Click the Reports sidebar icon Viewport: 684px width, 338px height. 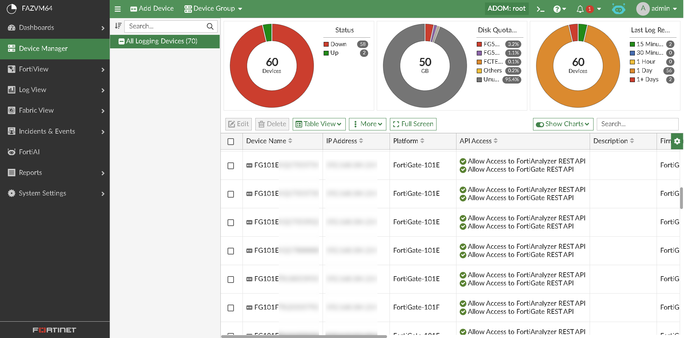(12, 173)
